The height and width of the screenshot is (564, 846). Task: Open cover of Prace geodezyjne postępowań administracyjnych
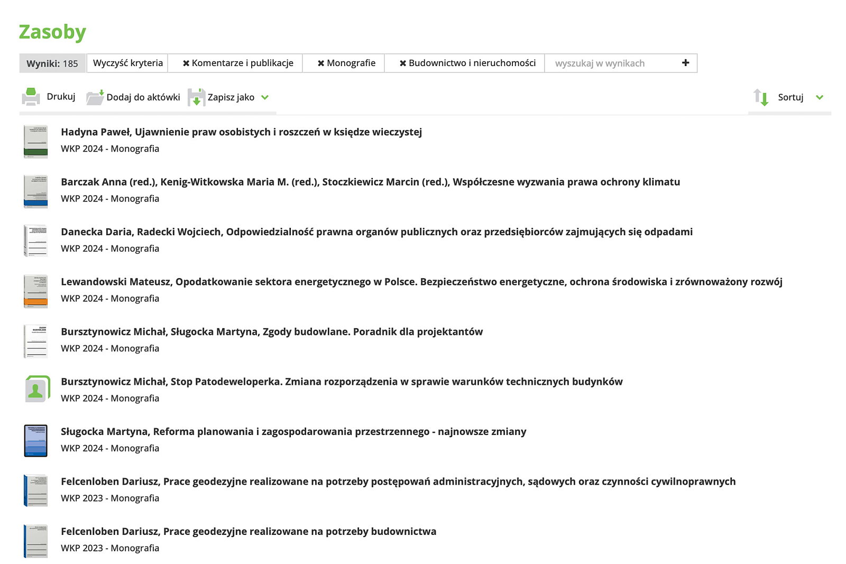click(35, 491)
